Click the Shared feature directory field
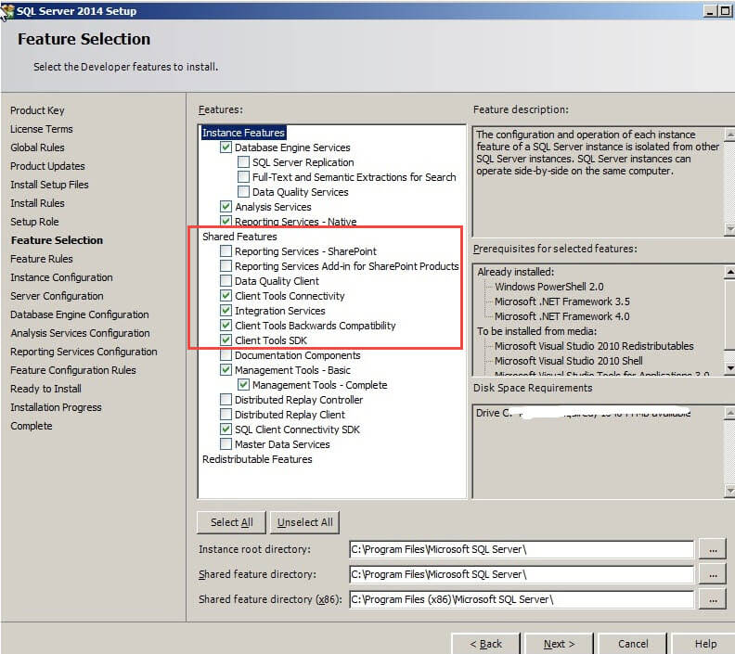Screen dimensions: 735x654 522,574
